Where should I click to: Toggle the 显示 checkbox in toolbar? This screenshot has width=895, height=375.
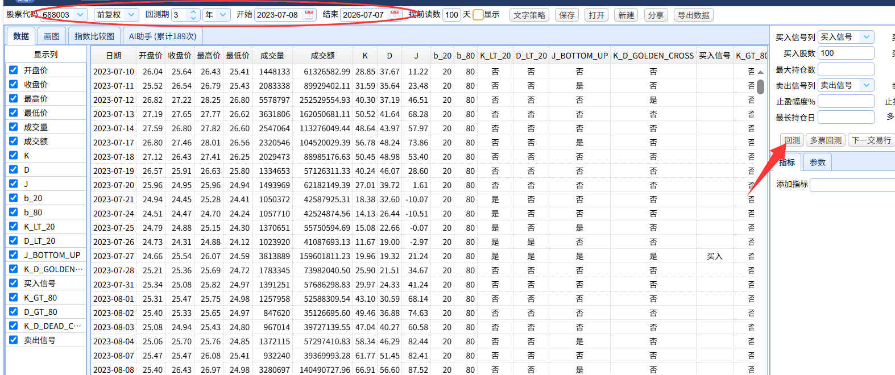pos(478,15)
